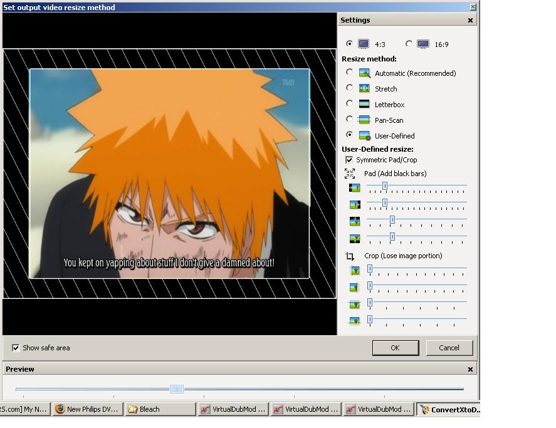Viewport: 556px width, 428px height.
Task: Click the second Pad slider handle
Action: 385,202
